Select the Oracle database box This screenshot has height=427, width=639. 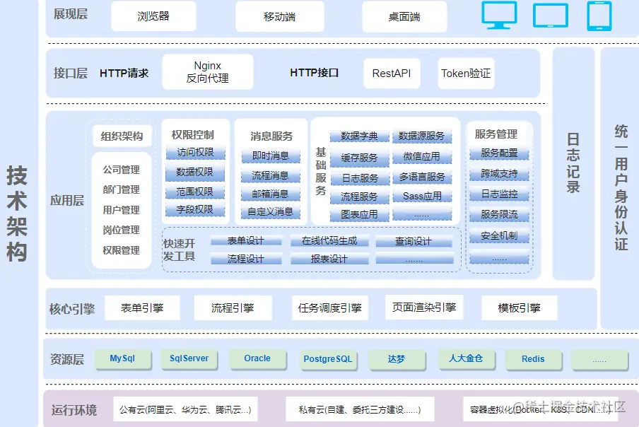tap(258, 359)
